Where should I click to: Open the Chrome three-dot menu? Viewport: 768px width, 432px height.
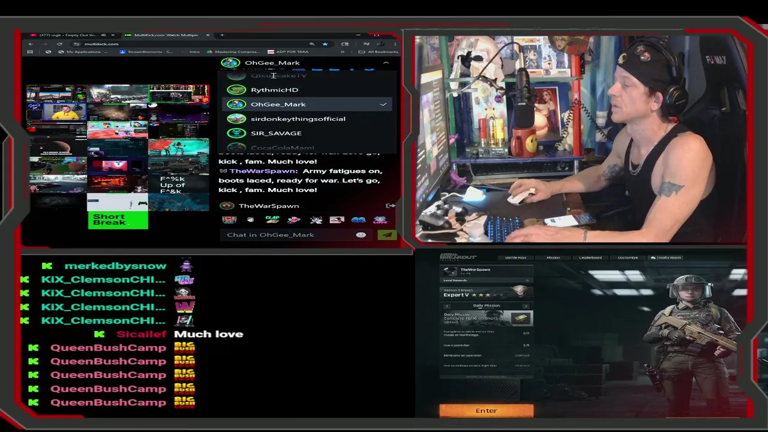click(x=395, y=44)
